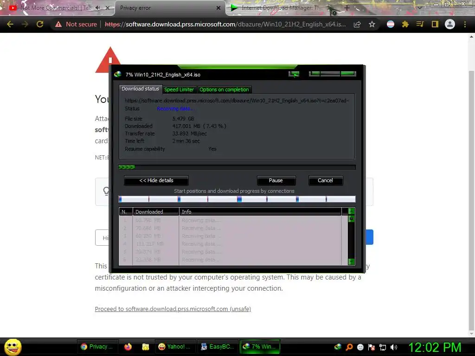
Task: Open the Chrome side panel icon
Action: 435,24
